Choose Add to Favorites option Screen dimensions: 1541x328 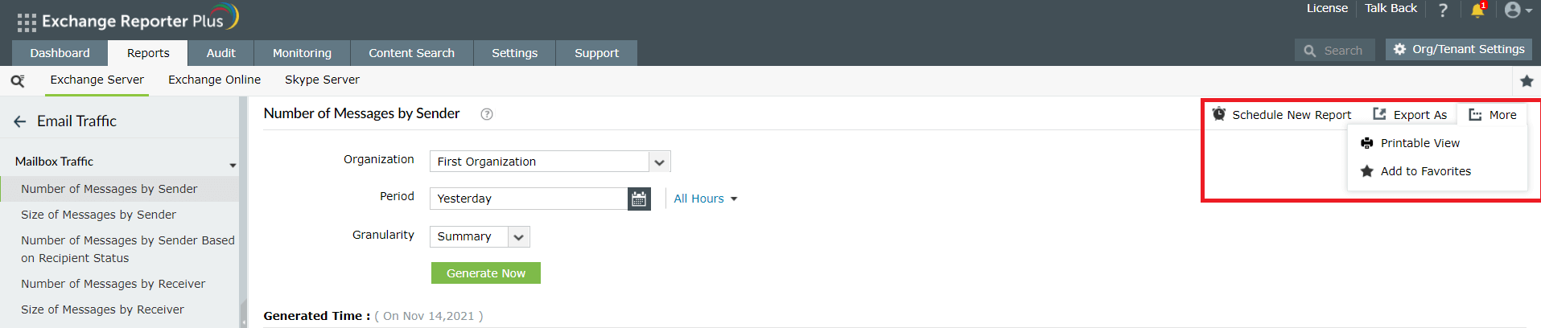(x=1425, y=171)
